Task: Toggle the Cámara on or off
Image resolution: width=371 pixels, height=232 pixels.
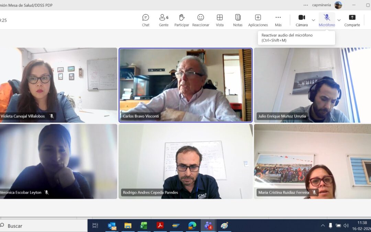Action: tap(302, 20)
